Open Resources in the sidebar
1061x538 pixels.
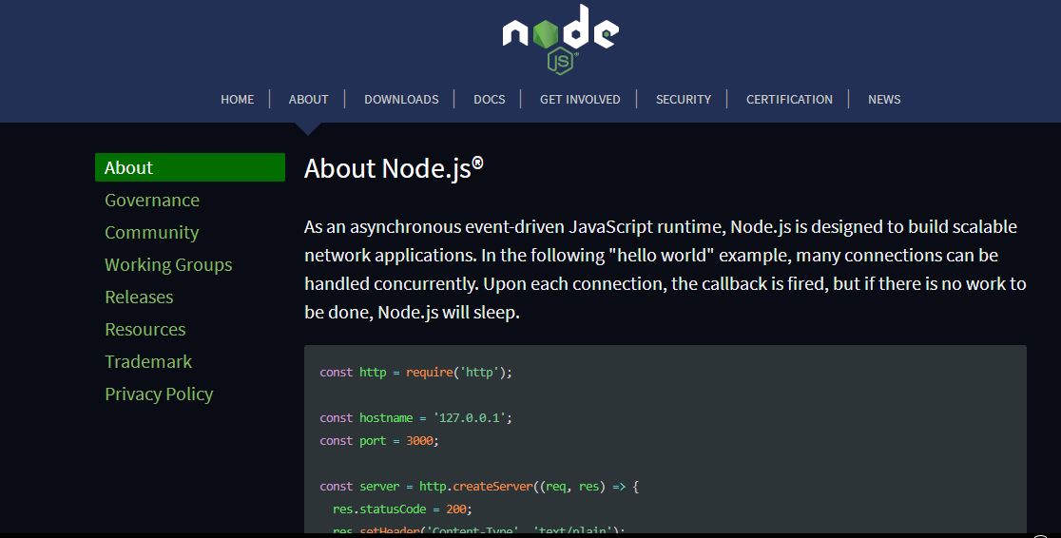(145, 330)
